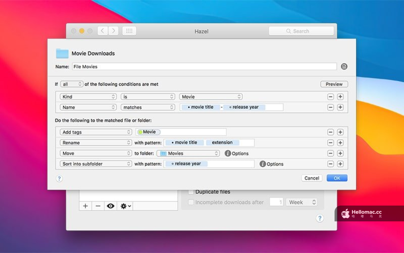
Task: Remove the Add tags action with minus
Action: 330,132
